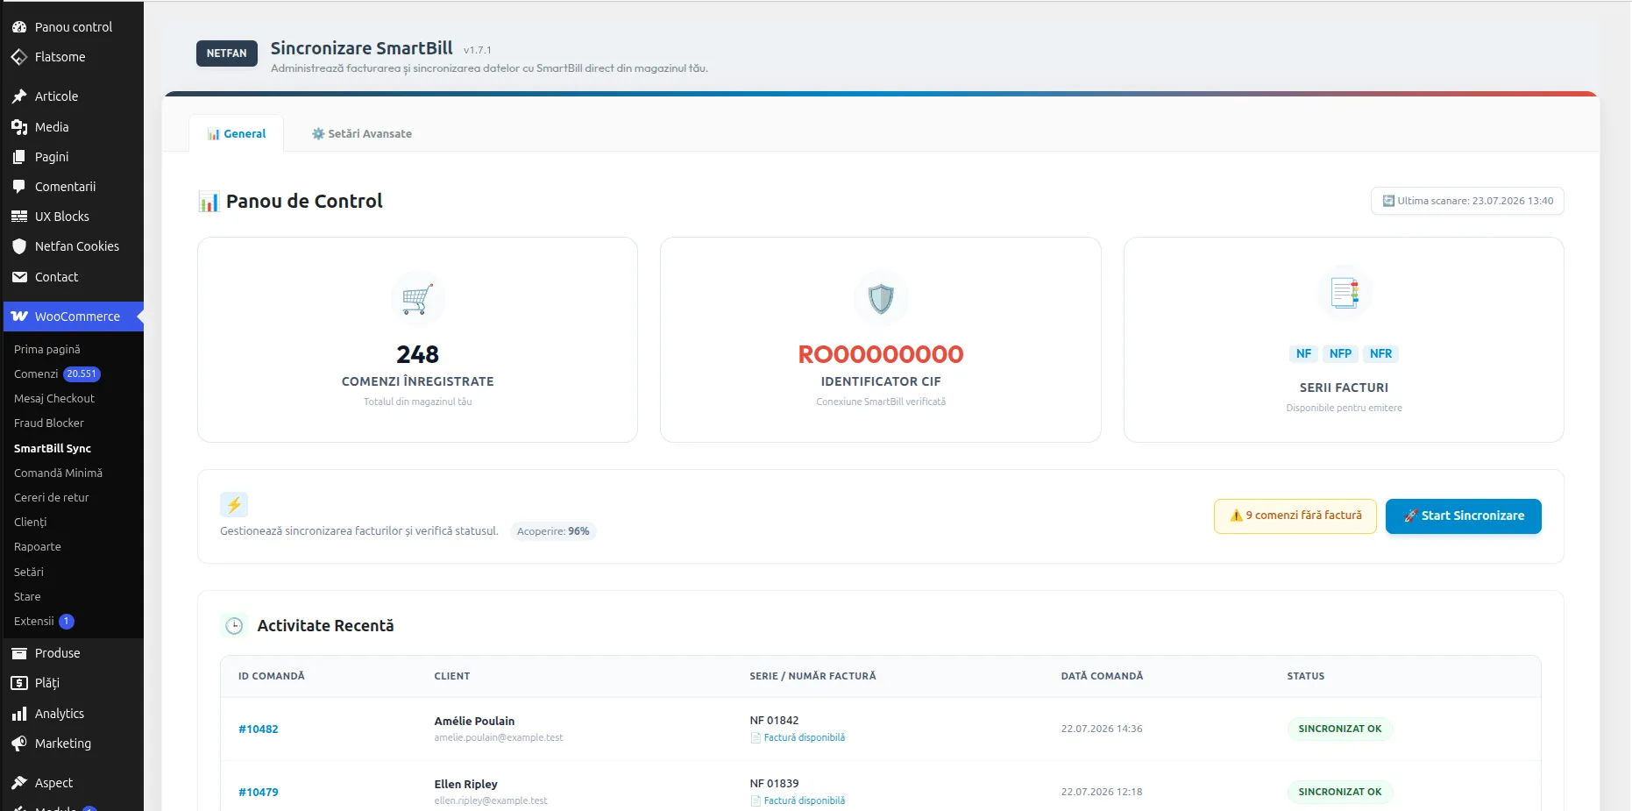This screenshot has width=1632, height=811.
Task: Click the Start Sincronizare button
Action: (1464, 516)
